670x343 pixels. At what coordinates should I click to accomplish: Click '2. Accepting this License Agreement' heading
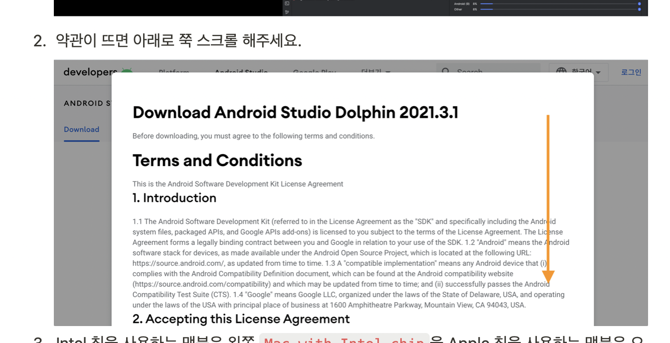tap(241, 319)
